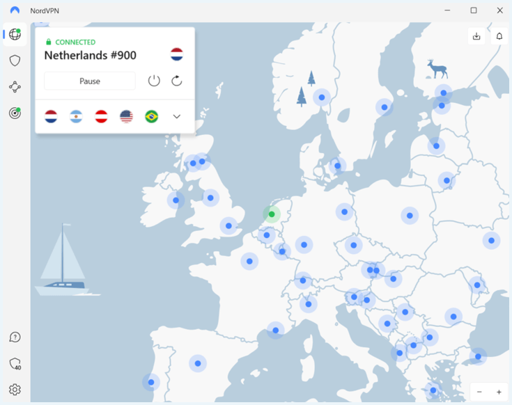Maximize the NordVPN window
512x405 pixels.
click(474, 10)
